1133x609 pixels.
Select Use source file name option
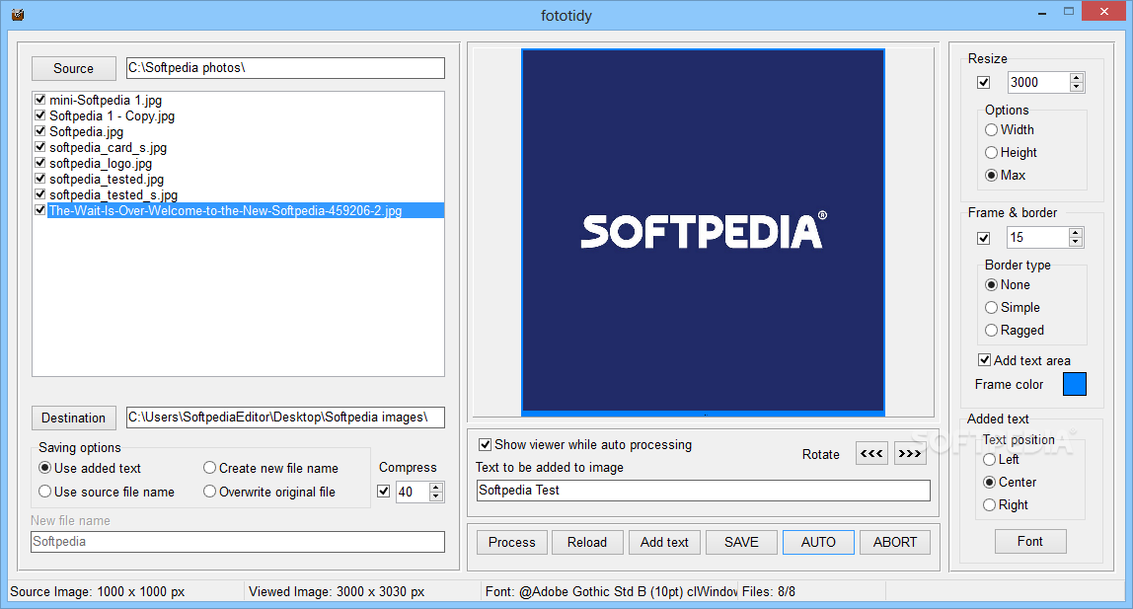point(107,492)
